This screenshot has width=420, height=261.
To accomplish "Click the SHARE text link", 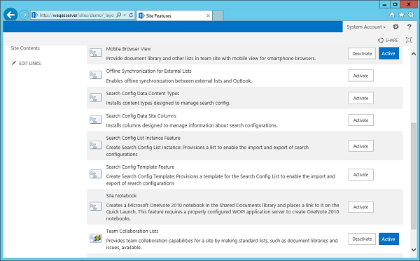I will 391,40.
